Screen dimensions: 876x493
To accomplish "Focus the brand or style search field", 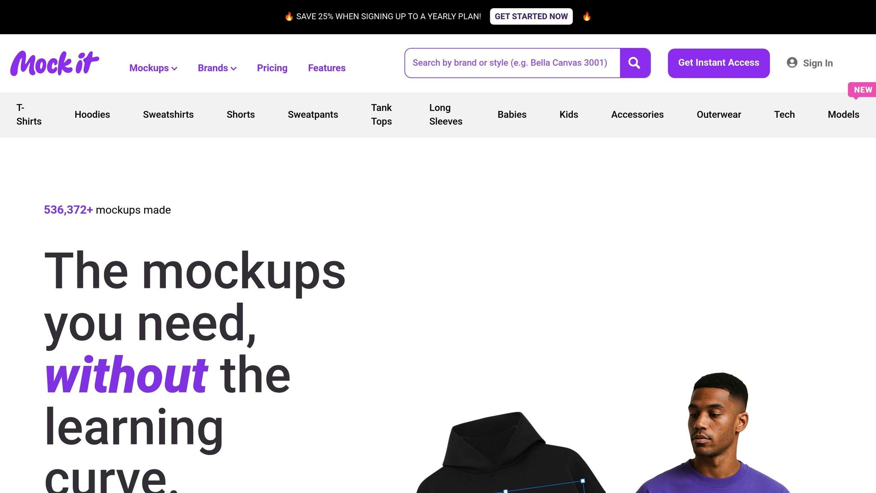I will pyautogui.click(x=512, y=63).
